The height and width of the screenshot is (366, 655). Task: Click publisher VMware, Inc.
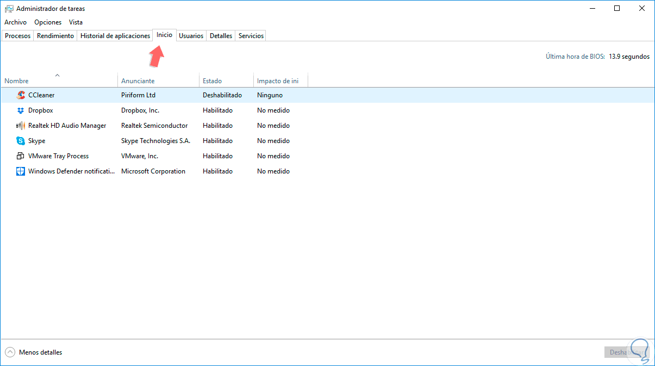(x=140, y=156)
